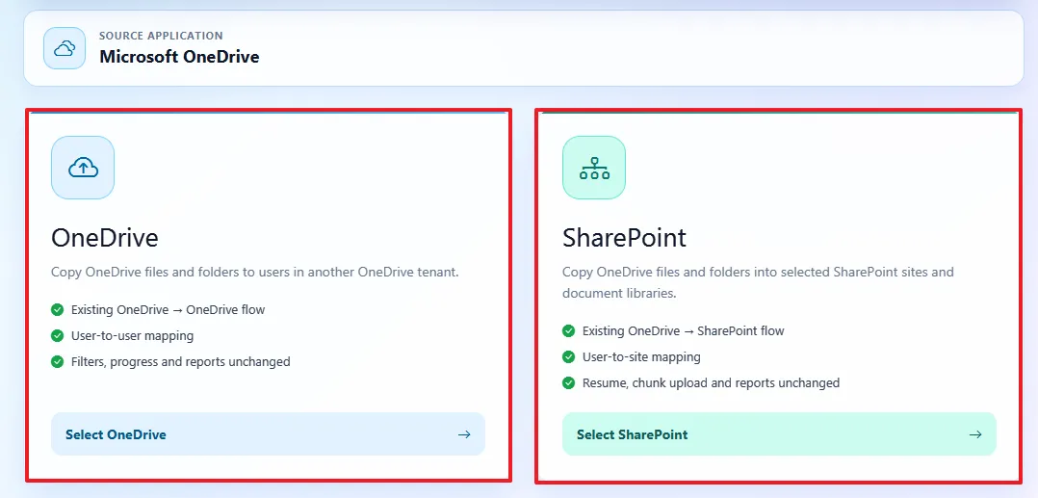This screenshot has width=1038, height=498.
Task: Click the SharePoint site hierarchy icon
Action: pos(594,168)
